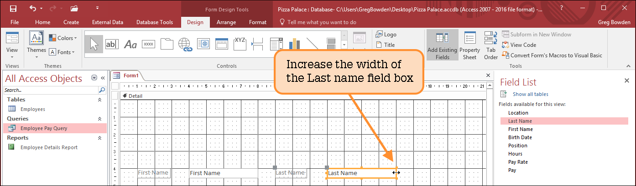Switch to the Format ribbon tab

point(258,22)
